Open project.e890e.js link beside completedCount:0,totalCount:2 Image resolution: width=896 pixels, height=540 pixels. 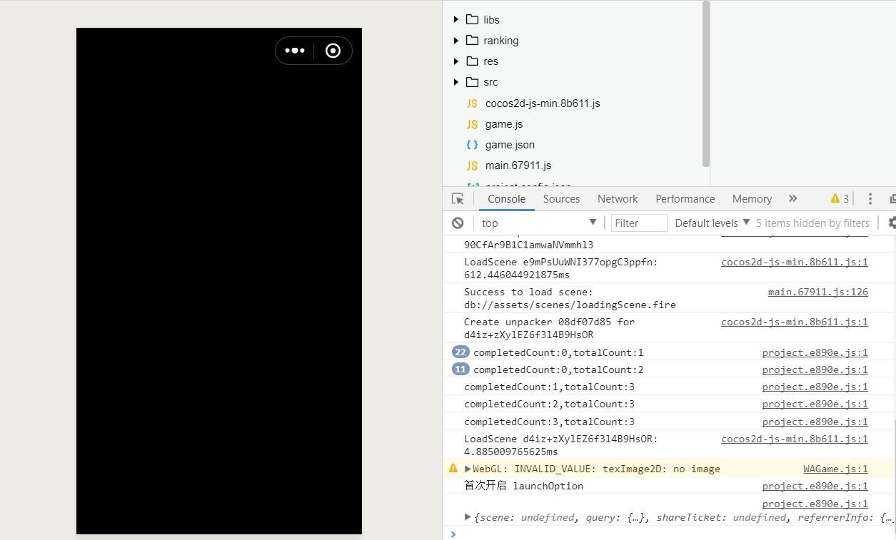[815, 370]
